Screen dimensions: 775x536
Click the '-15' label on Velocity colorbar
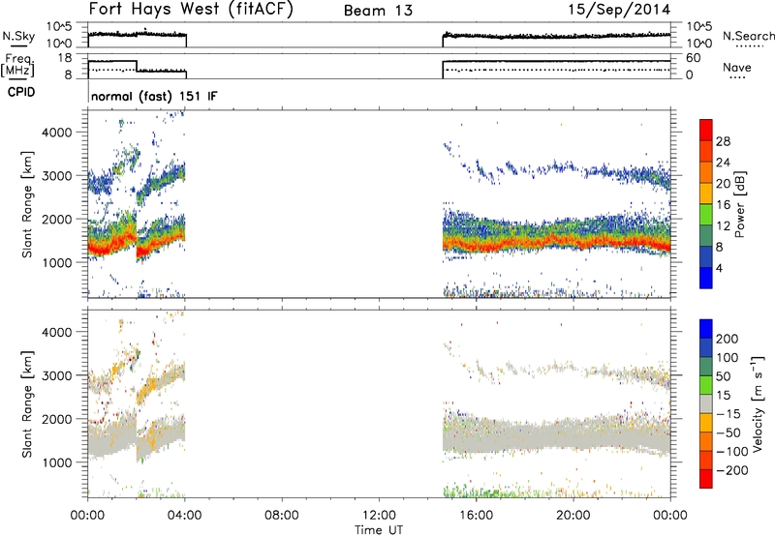tap(728, 413)
